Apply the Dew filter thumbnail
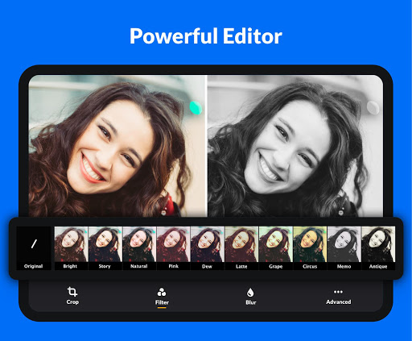 pos(208,244)
